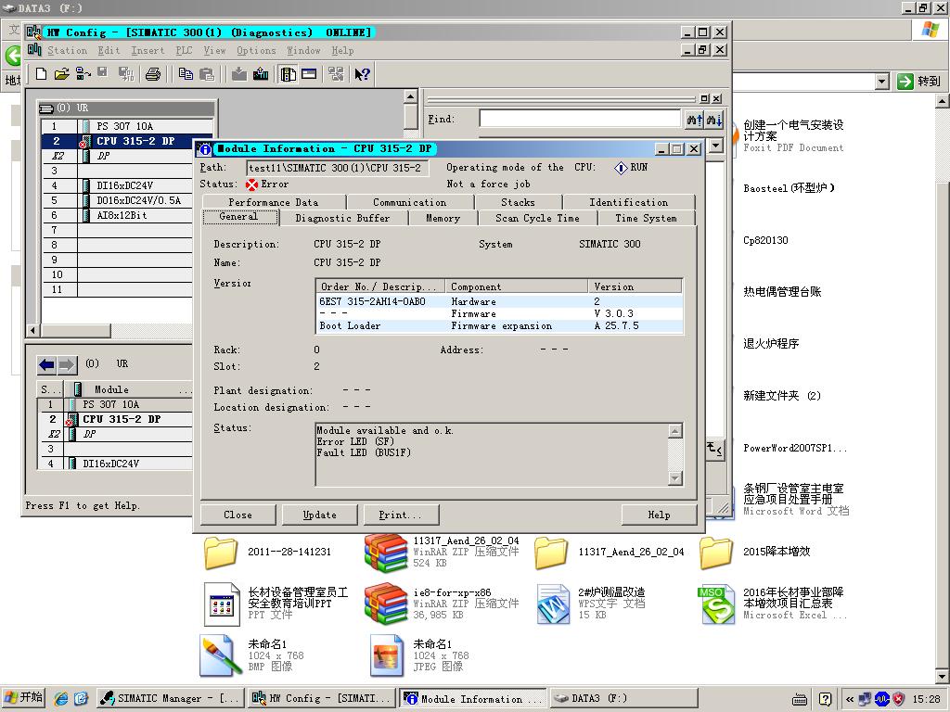Click the rack view scroll up arrow

pos(410,96)
